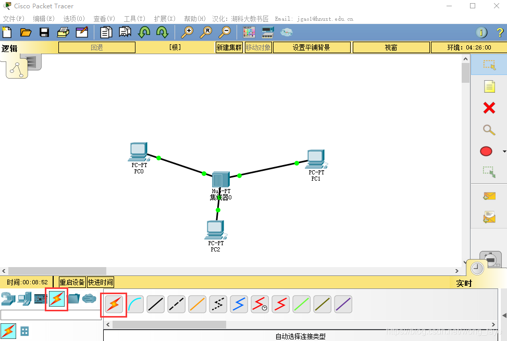Select the green octal cable

[x=301, y=305]
